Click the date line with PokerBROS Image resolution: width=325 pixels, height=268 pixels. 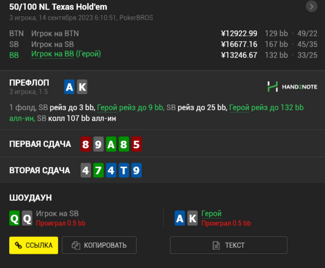coord(81,18)
